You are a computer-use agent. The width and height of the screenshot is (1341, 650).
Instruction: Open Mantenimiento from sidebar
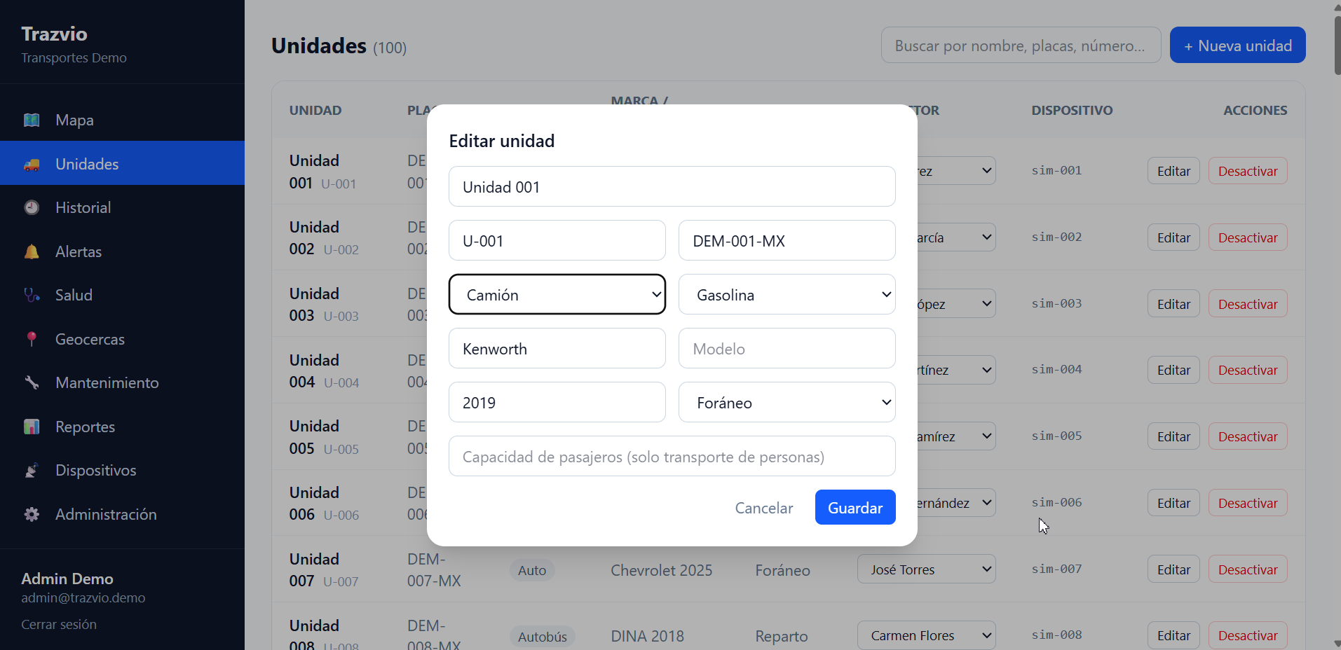[122, 382]
